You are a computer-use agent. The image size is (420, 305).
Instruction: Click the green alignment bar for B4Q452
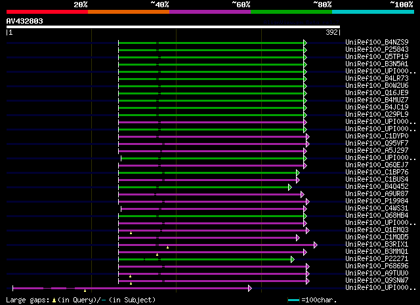[203, 187]
